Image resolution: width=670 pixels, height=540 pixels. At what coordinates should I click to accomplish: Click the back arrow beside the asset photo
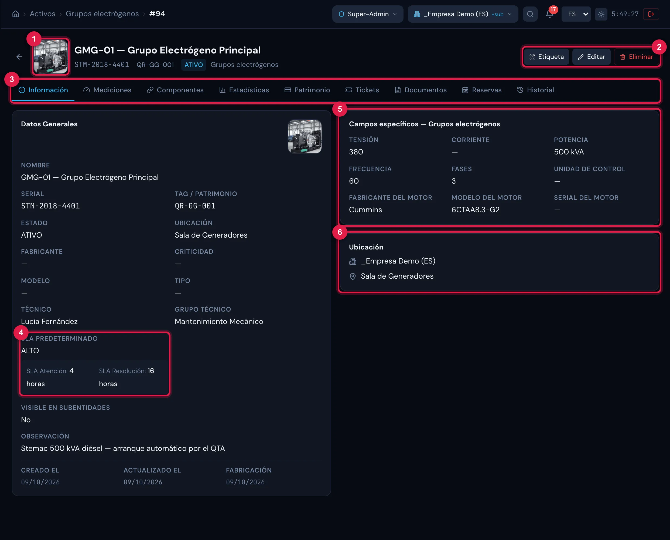pos(19,57)
